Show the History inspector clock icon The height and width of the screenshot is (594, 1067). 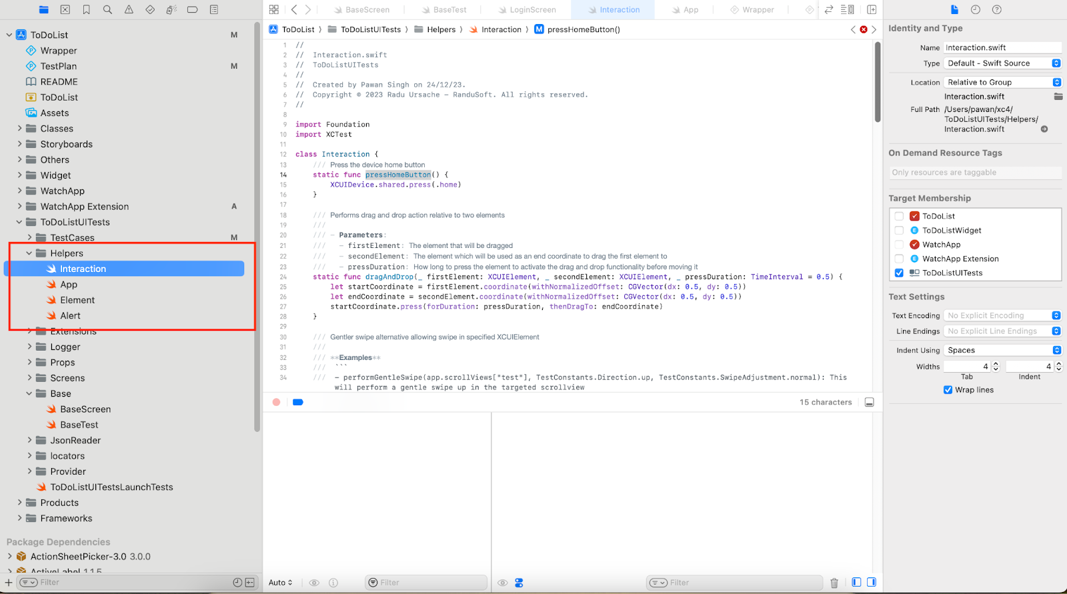tap(976, 9)
